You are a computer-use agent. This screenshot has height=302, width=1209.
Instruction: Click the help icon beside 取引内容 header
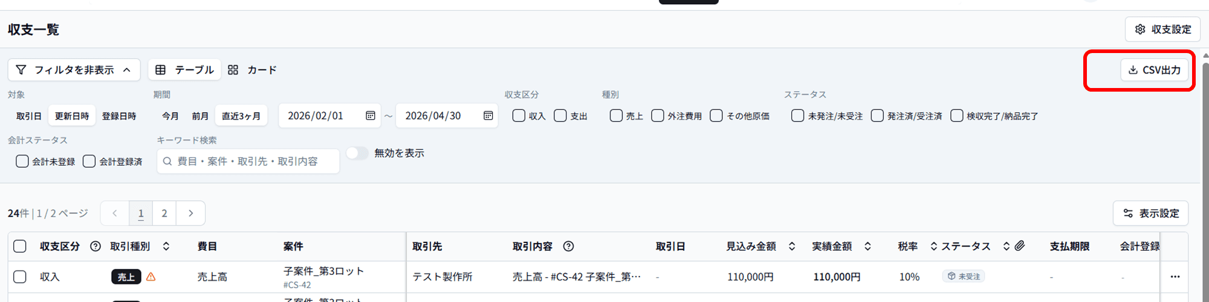[568, 247]
